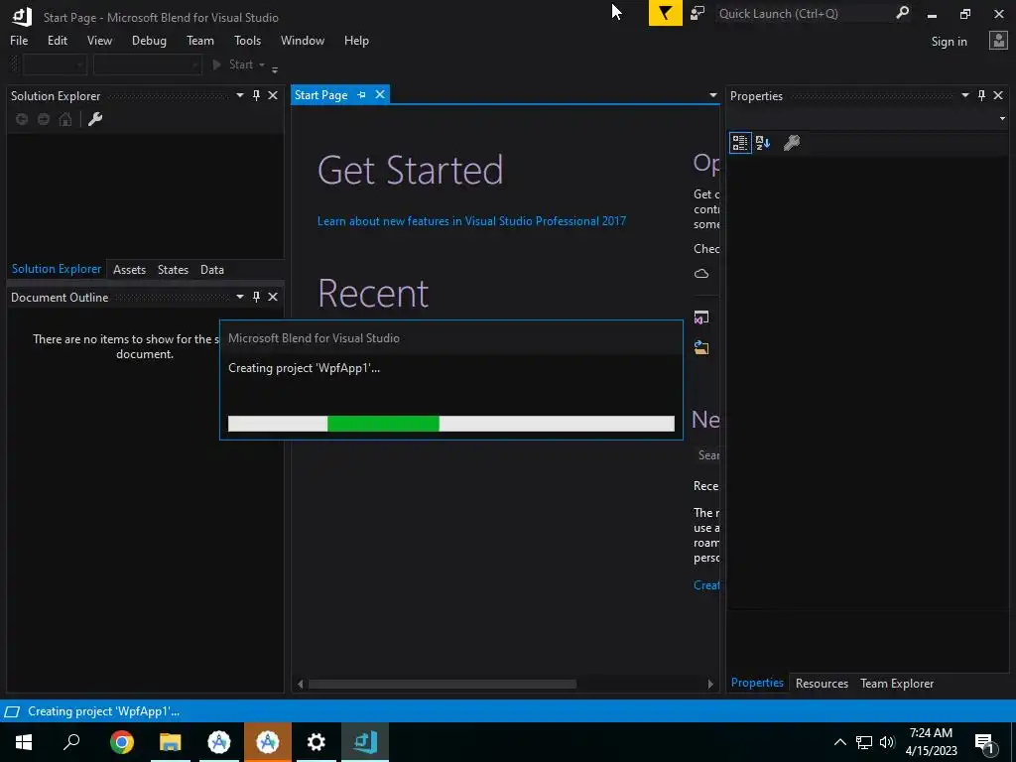Show hidden tray icons chevron
This screenshot has height=762, width=1016.
click(x=839, y=742)
